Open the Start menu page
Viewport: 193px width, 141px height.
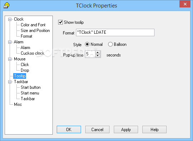coord(30,93)
